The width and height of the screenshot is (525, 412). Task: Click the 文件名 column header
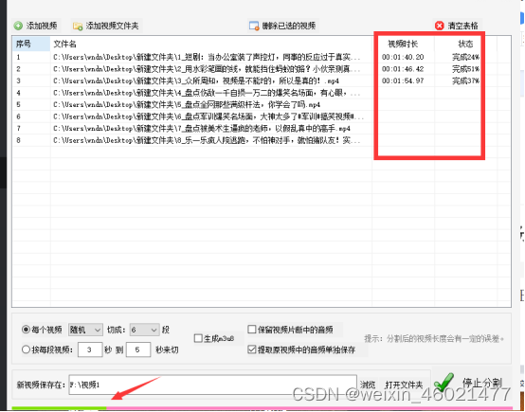(211, 44)
